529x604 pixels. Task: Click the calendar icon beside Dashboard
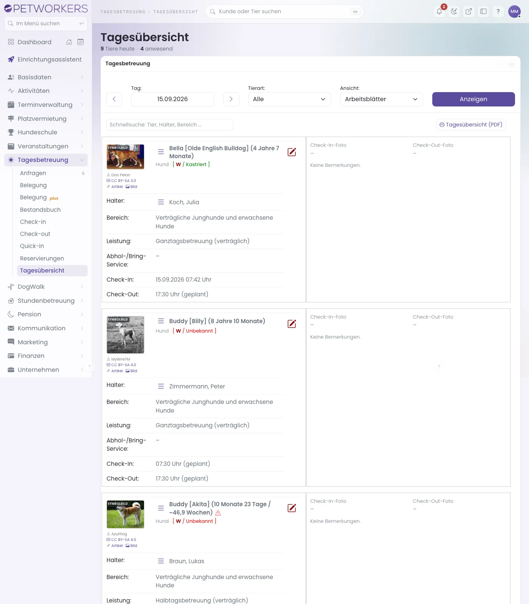point(80,42)
